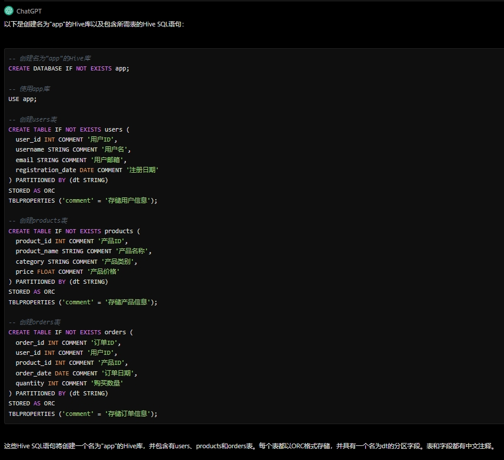Select the "-- 创建users表" comment line

coord(33,119)
